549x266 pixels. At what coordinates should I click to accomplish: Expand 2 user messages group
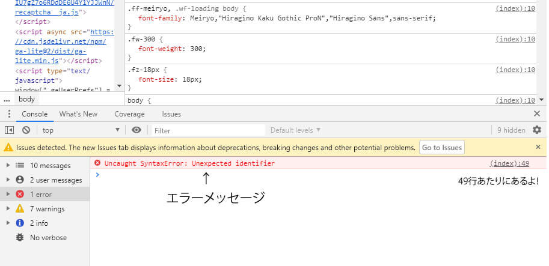(x=8, y=180)
